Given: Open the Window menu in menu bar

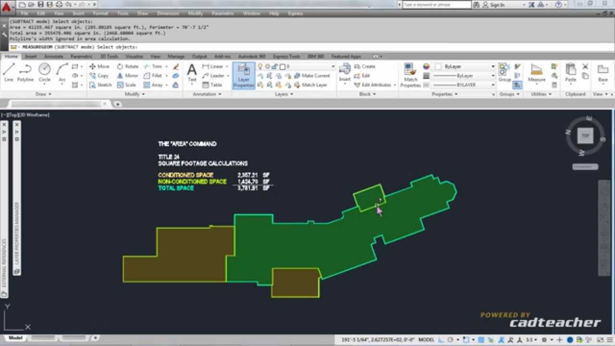Looking at the screenshot, I should [251, 13].
